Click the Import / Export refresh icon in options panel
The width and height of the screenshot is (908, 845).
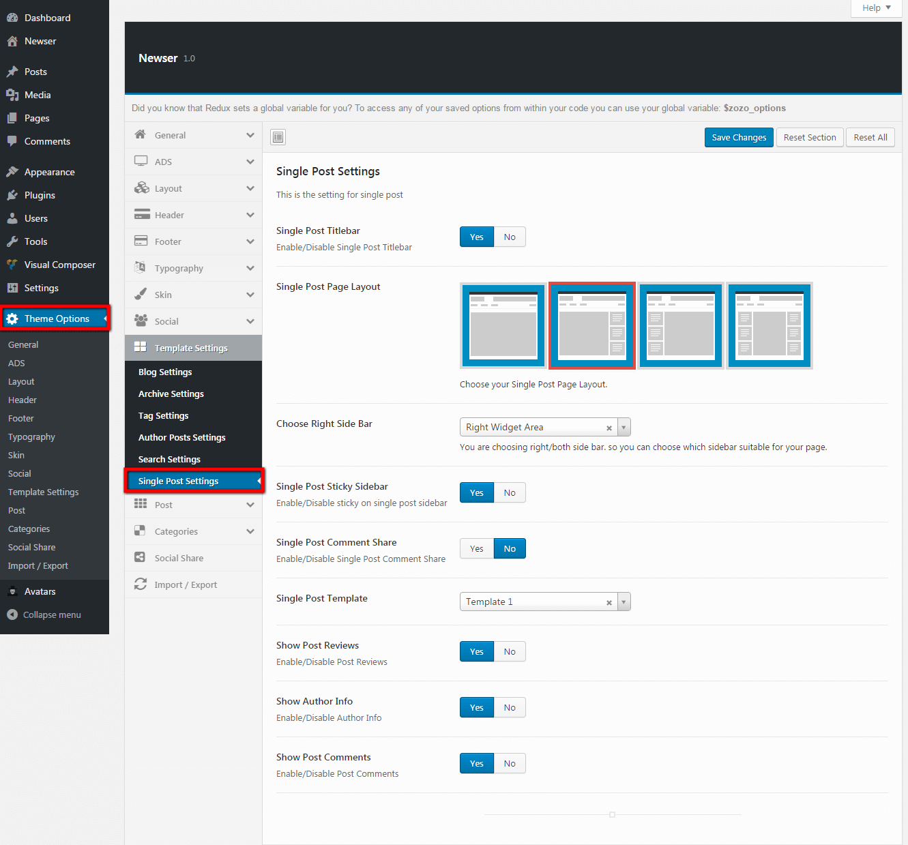point(141,584)
